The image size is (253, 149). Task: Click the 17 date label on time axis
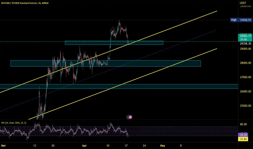tap(126, 146)
